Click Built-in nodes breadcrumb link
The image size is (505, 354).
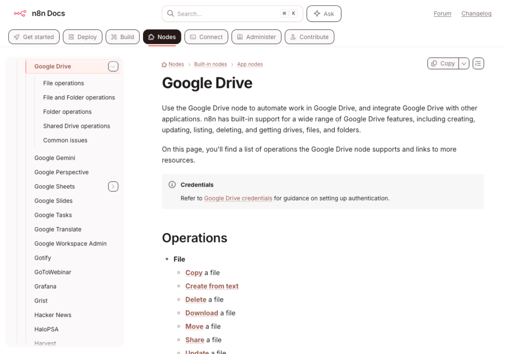click(x=211, y=64)
